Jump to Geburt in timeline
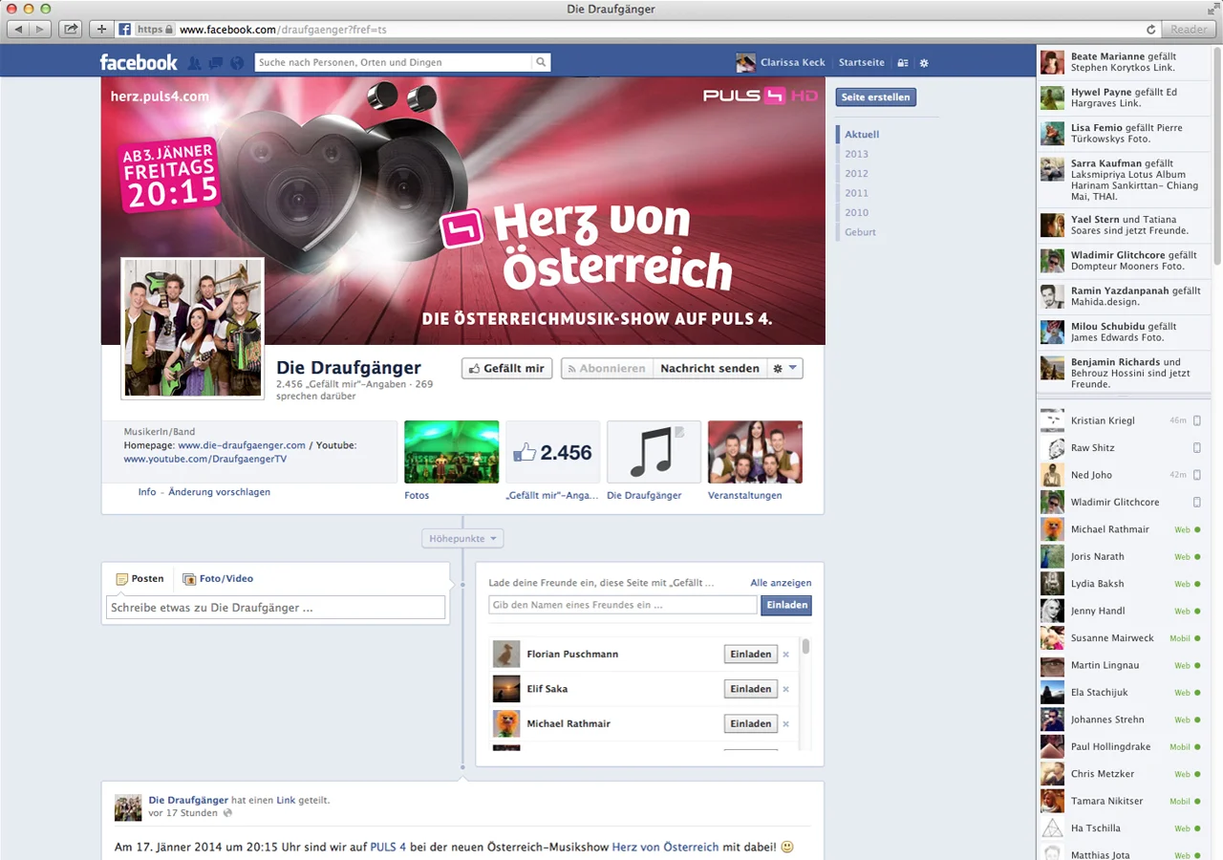This screenshot has width=1223, height=860. 860,232
